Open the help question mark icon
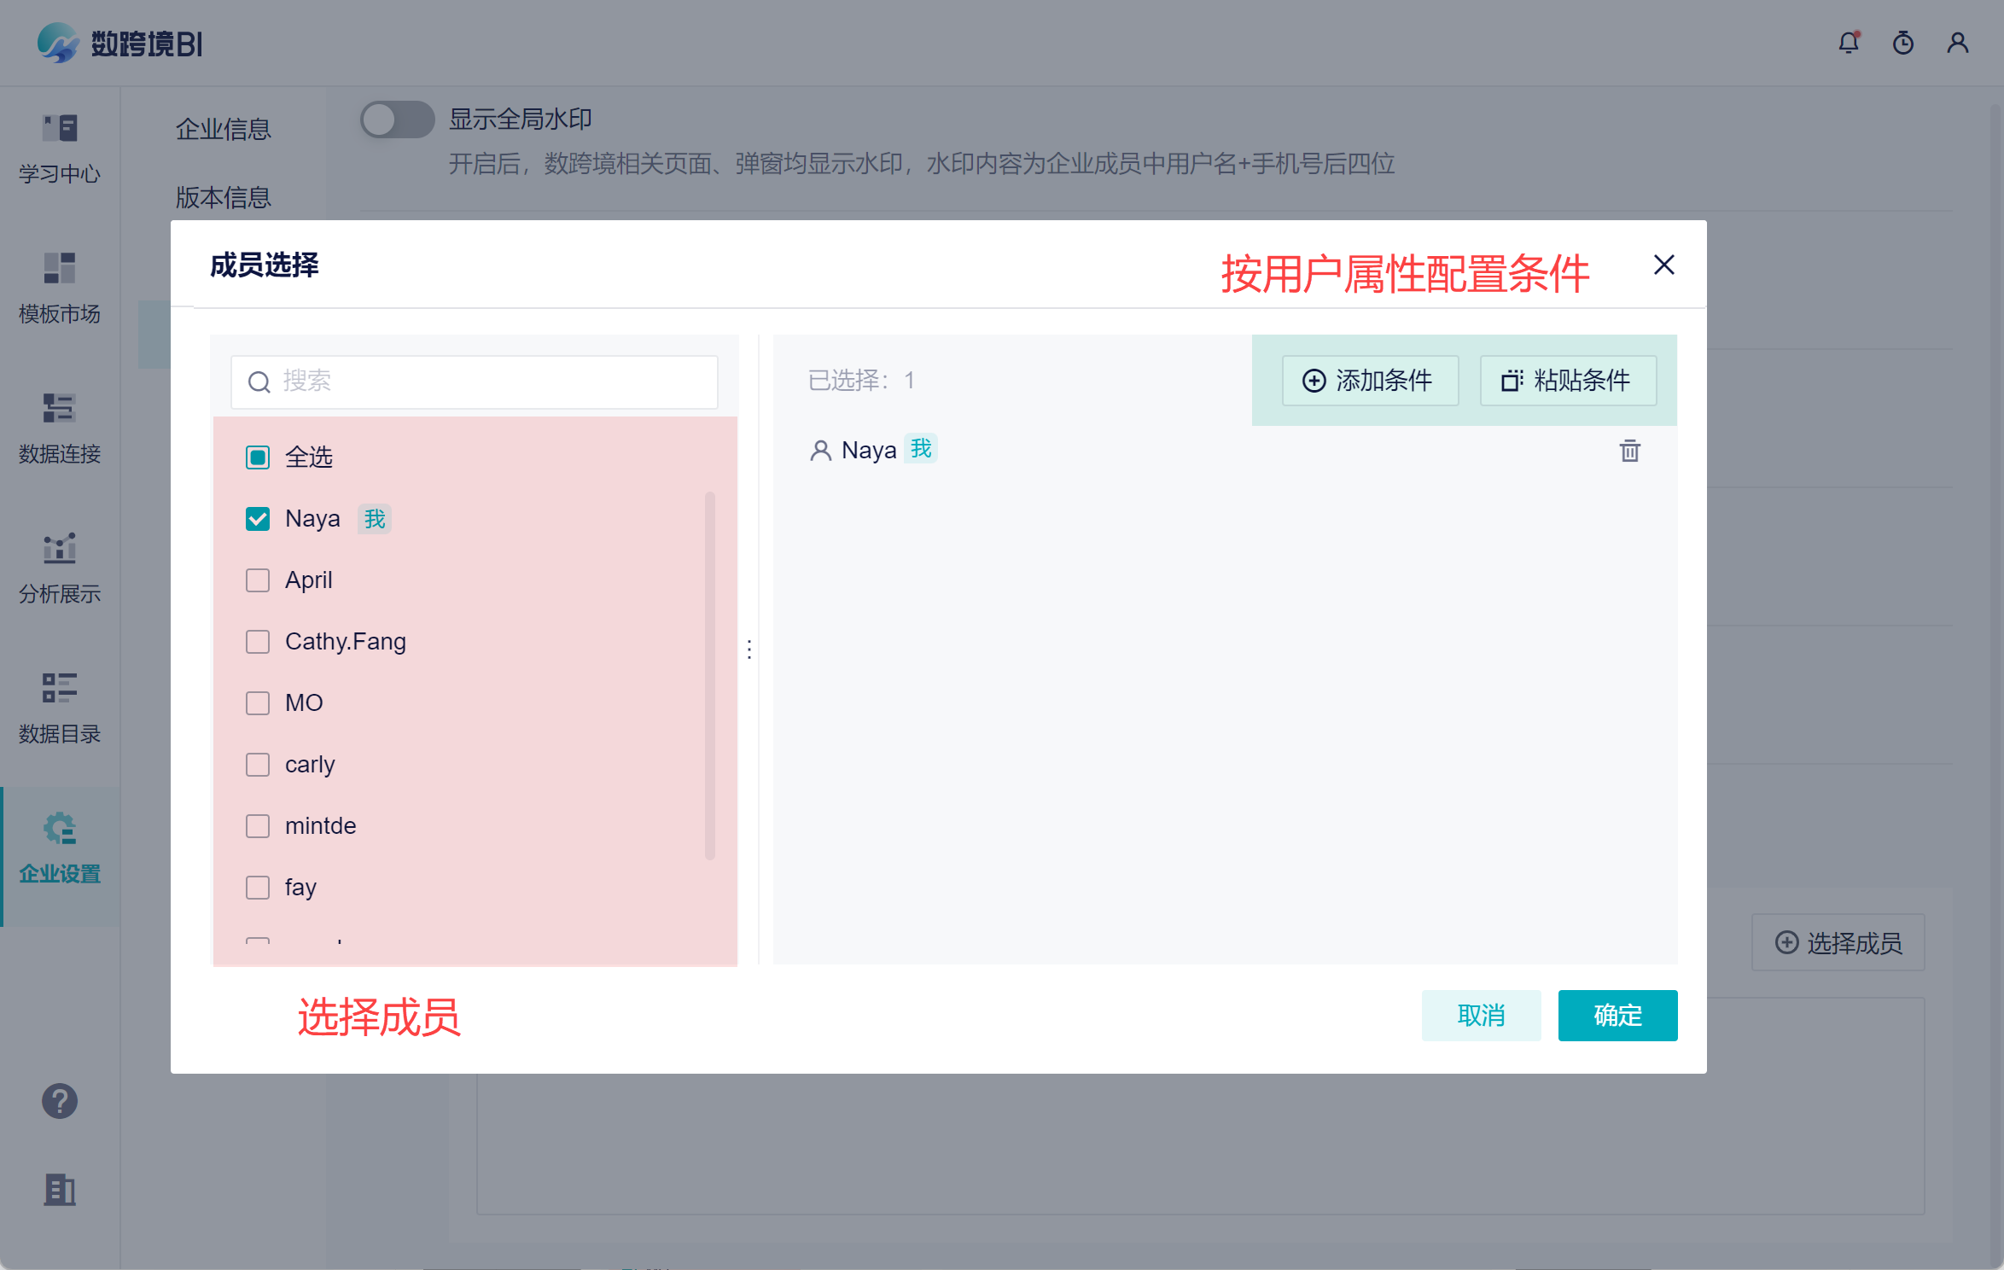The height and width of the screenshot is (1270, 2004). click(x=60, y=1101)
